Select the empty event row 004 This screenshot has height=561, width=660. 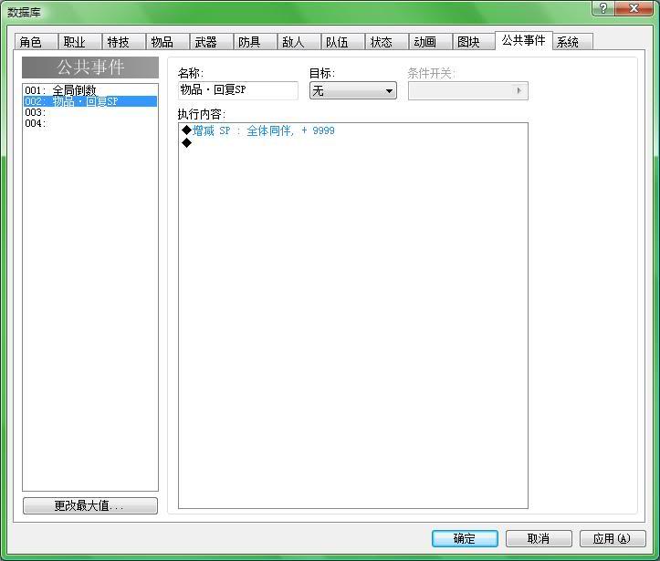[x=90, y=123]
